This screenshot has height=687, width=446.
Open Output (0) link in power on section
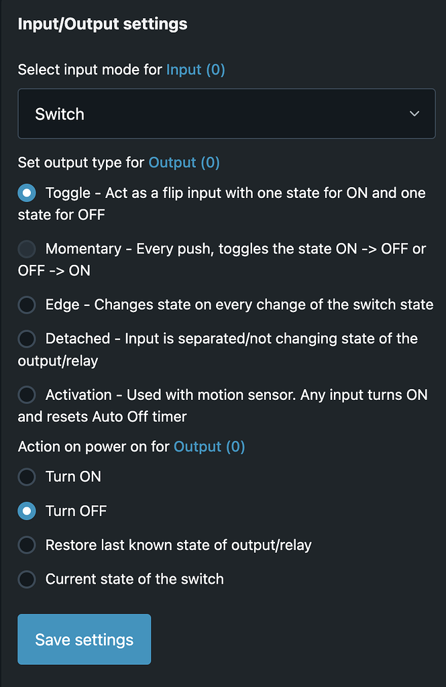tap(209, 446)
